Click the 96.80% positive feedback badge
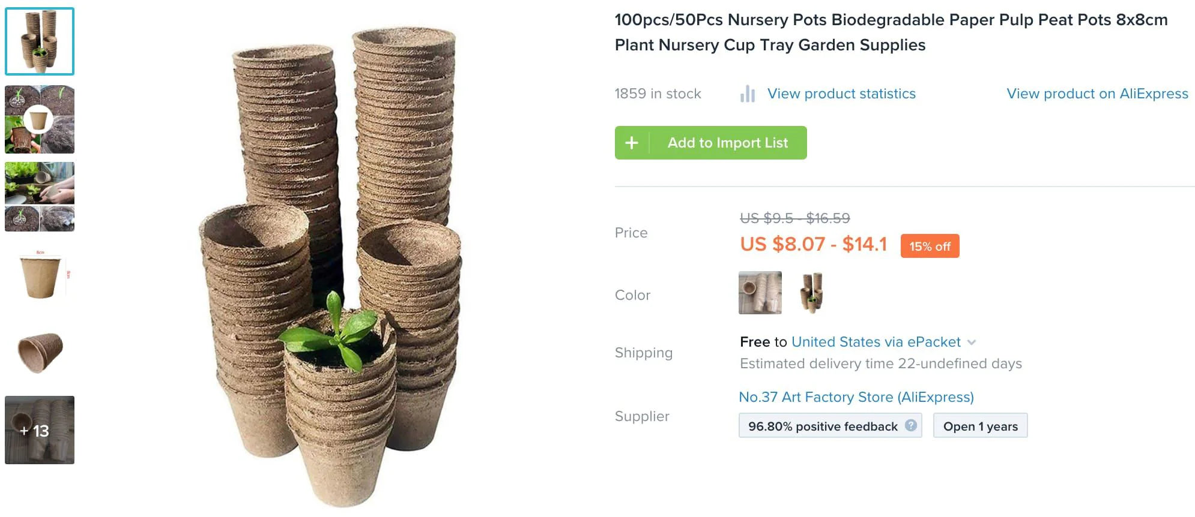The height and width of the screenshot is (517, 1195). [x=823, y=426]
